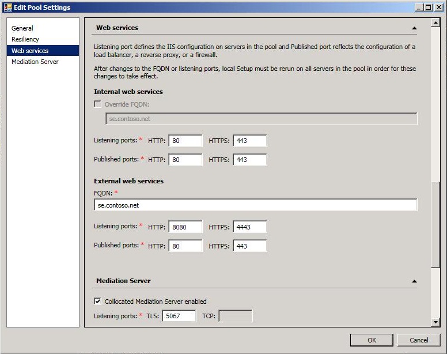Edit internal listening HTTP port 80
Screen dimensions: 447x354
(x=185, y=141)
